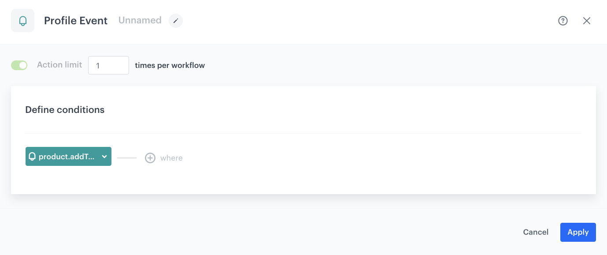Viewport: 607px width, 255px height.
Task: Click the 'Unnamed' node name text
Action: click(x=140, y=20)
